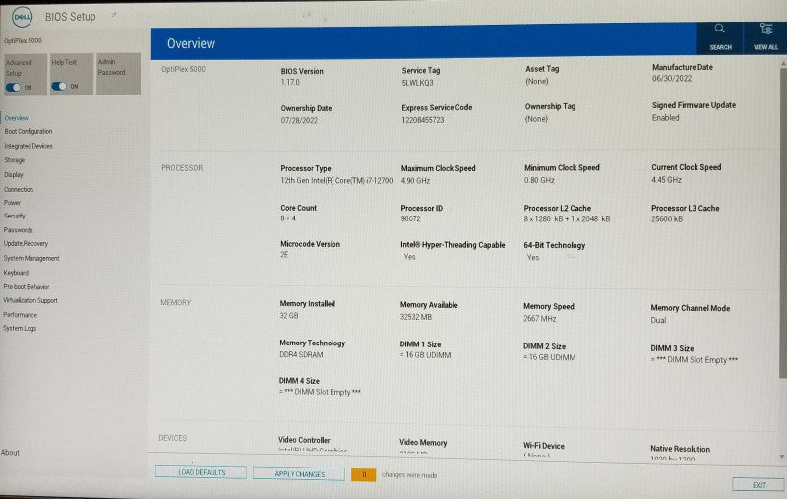
Task: Click the Processor ID value 90672
Action: [x=410, y=218]
